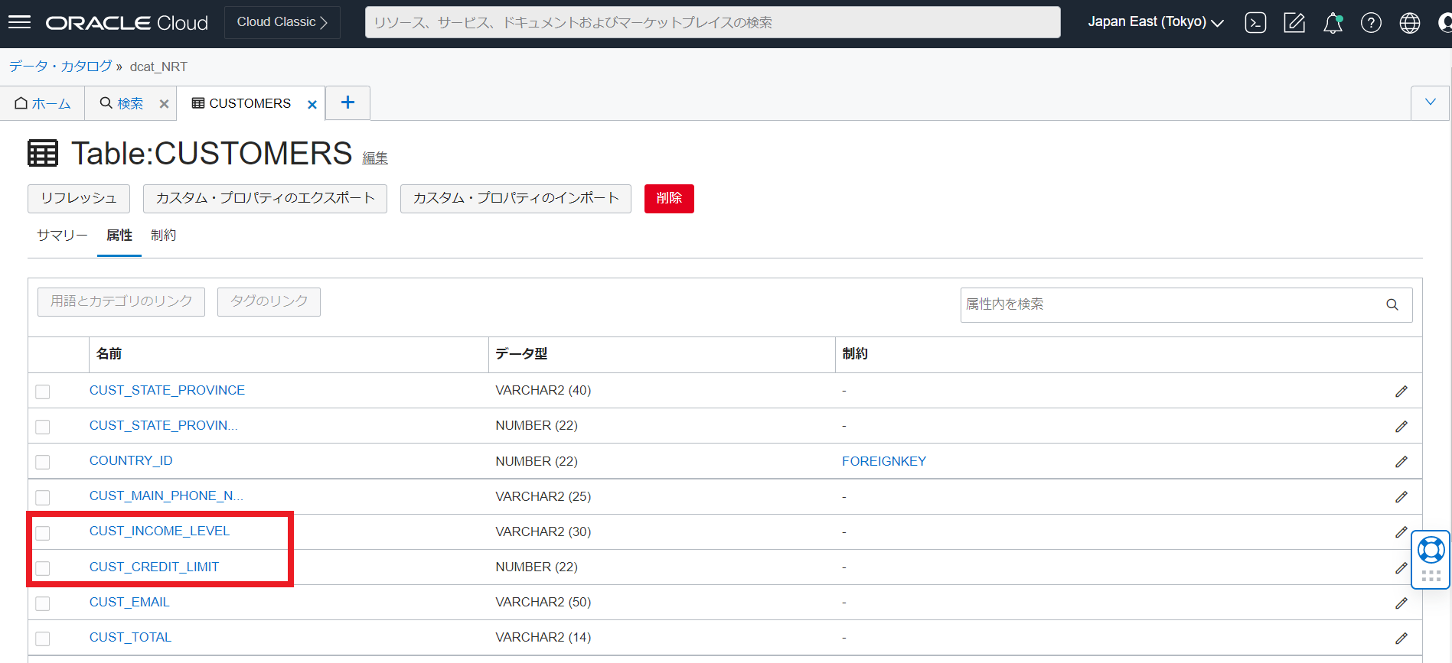Click the magnifier icon in attribute search
Viewport: 1452px width, 663px height.
coord(1392,305)
